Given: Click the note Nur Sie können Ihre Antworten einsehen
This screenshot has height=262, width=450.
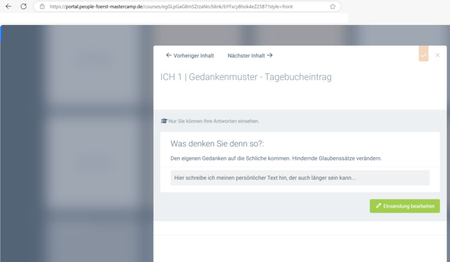Looking at the screenshot, I should pos(213,121).
